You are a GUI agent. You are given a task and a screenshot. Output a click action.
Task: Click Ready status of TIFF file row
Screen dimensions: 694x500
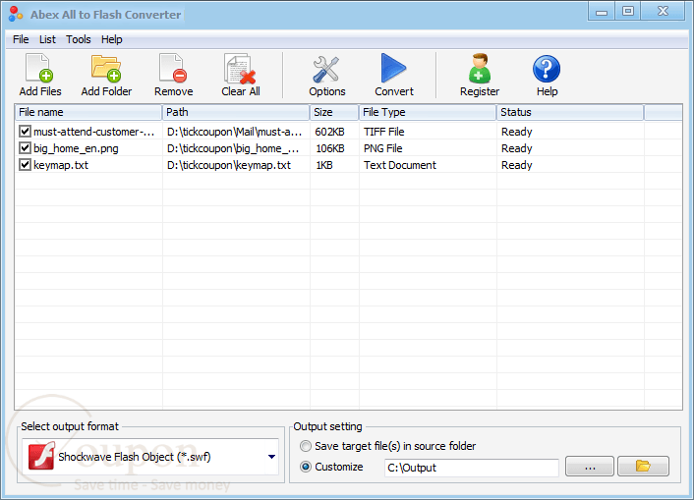point(516,132)
